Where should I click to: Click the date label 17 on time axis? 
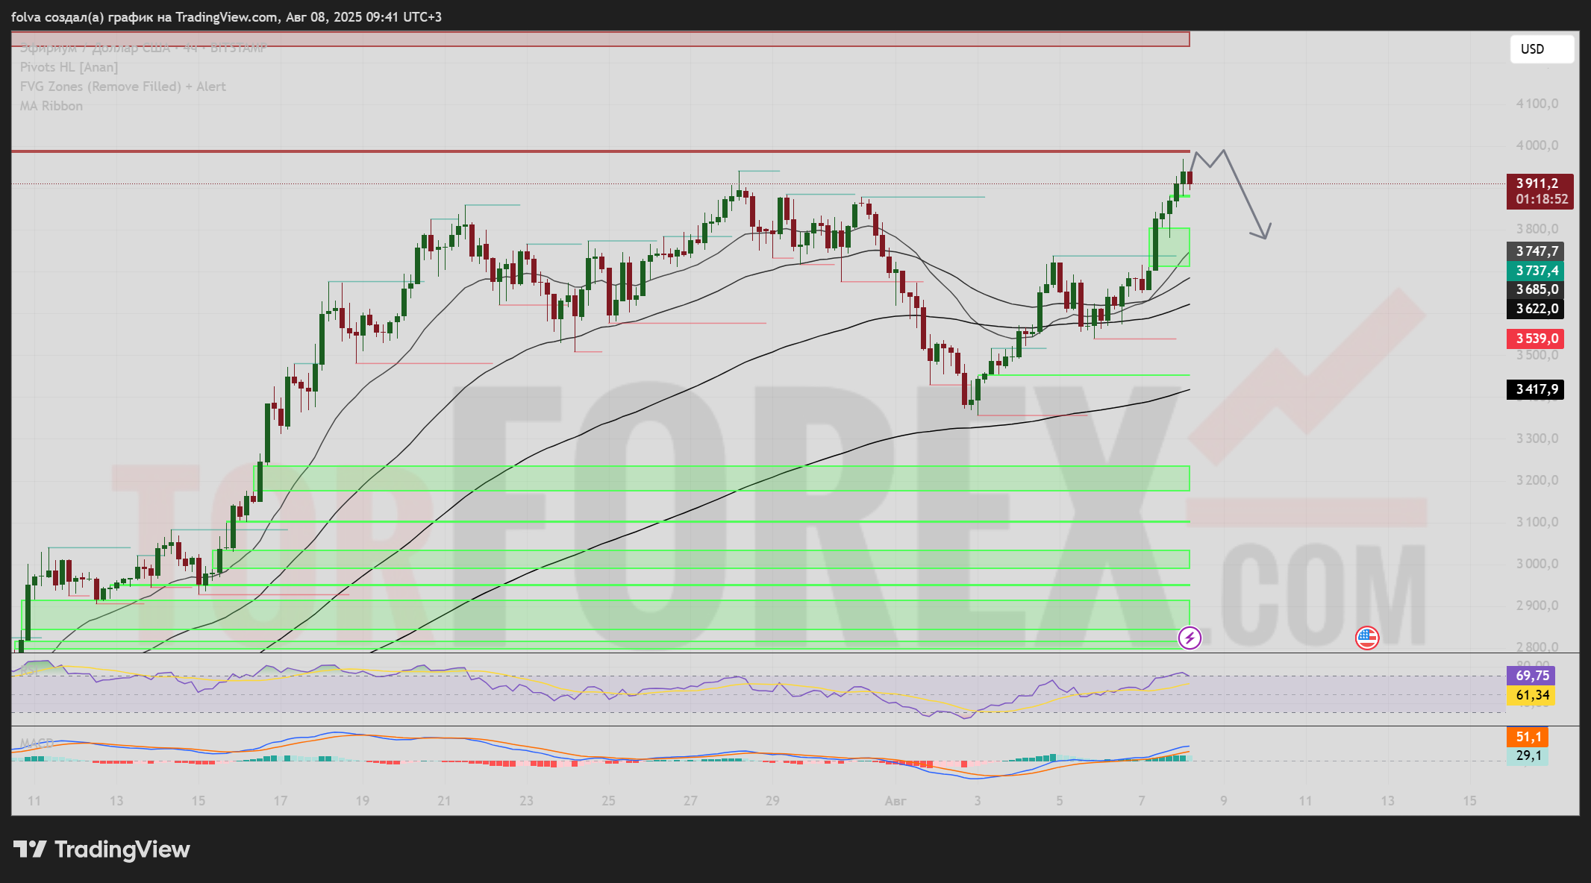pyautogui.click(x=280, y=801)
